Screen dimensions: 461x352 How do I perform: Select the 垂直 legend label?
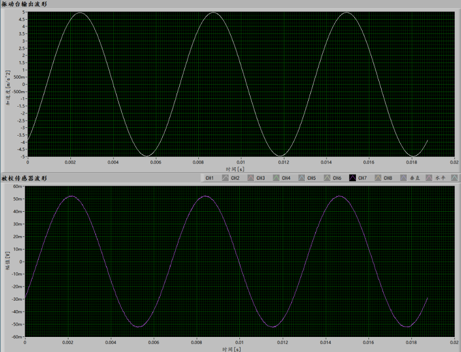click(415, 178)
